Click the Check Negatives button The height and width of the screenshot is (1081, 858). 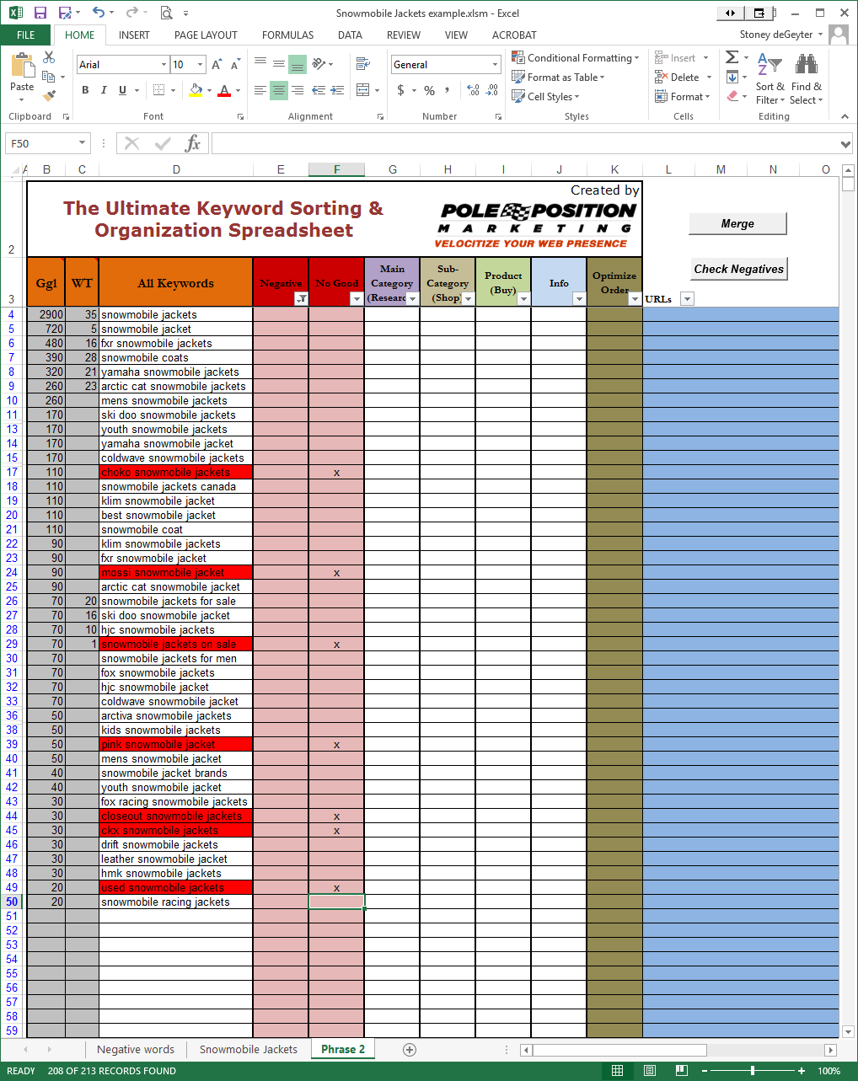click(738, 269)
